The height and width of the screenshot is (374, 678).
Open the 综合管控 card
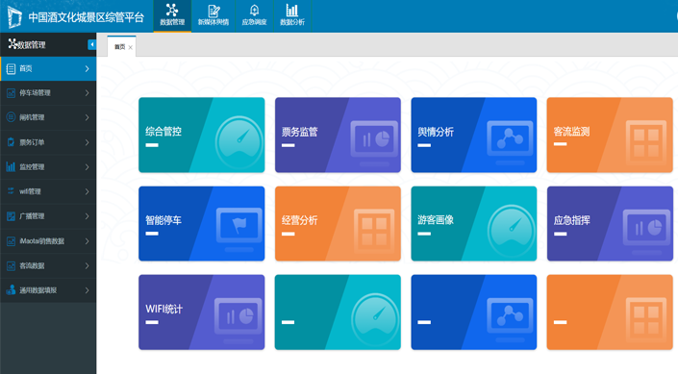202,135
